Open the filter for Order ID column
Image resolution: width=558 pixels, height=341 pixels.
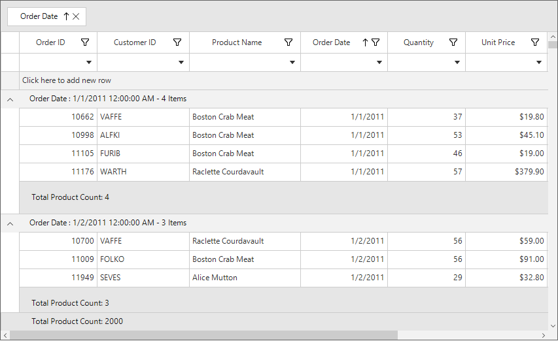pyautogui.click(x=85, y=42)
